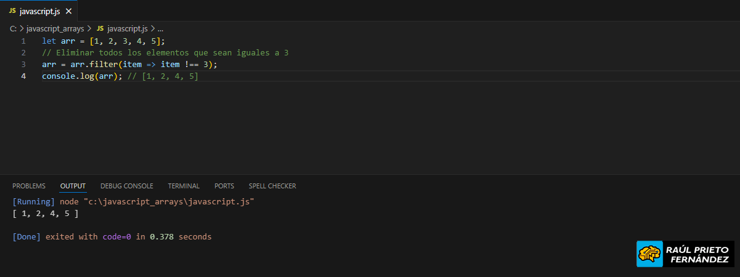Switch to the PORTS tab

pyautogui.click(x=224, y=186)
